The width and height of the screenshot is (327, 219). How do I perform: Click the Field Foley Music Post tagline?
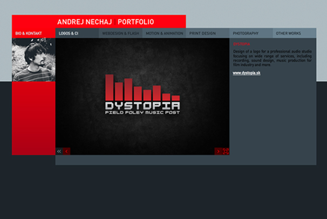point(142,112)
